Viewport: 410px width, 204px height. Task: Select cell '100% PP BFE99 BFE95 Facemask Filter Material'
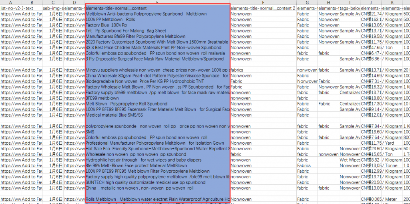tap(158, 109)
